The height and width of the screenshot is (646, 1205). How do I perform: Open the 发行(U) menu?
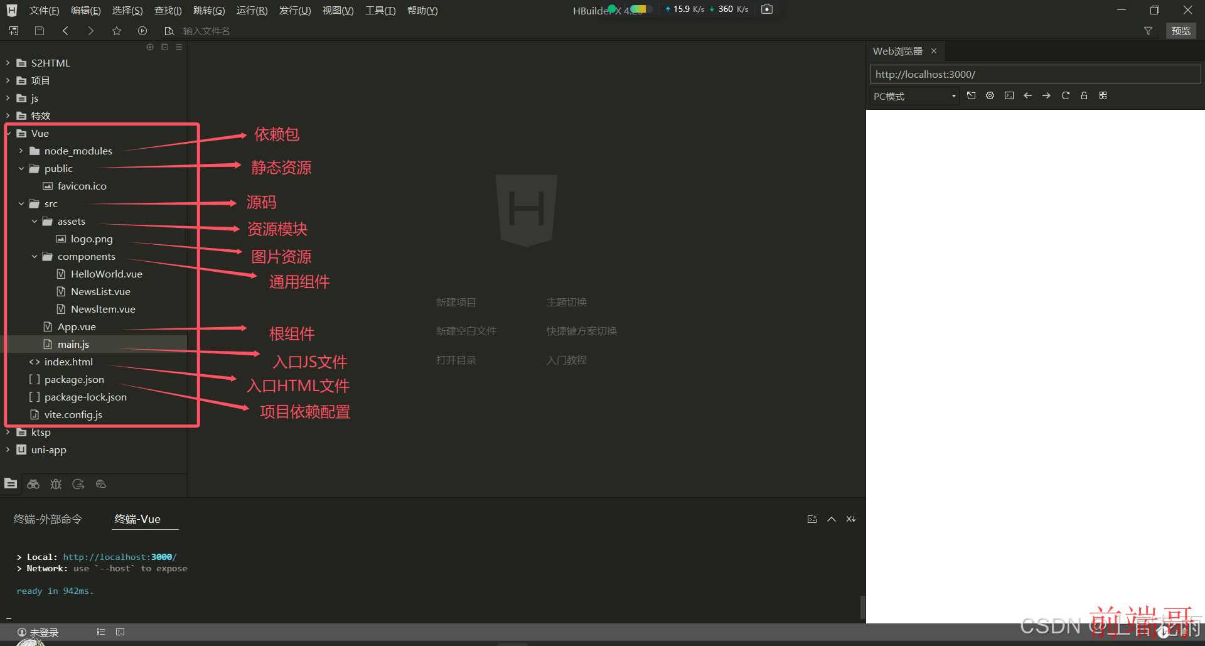295,11
